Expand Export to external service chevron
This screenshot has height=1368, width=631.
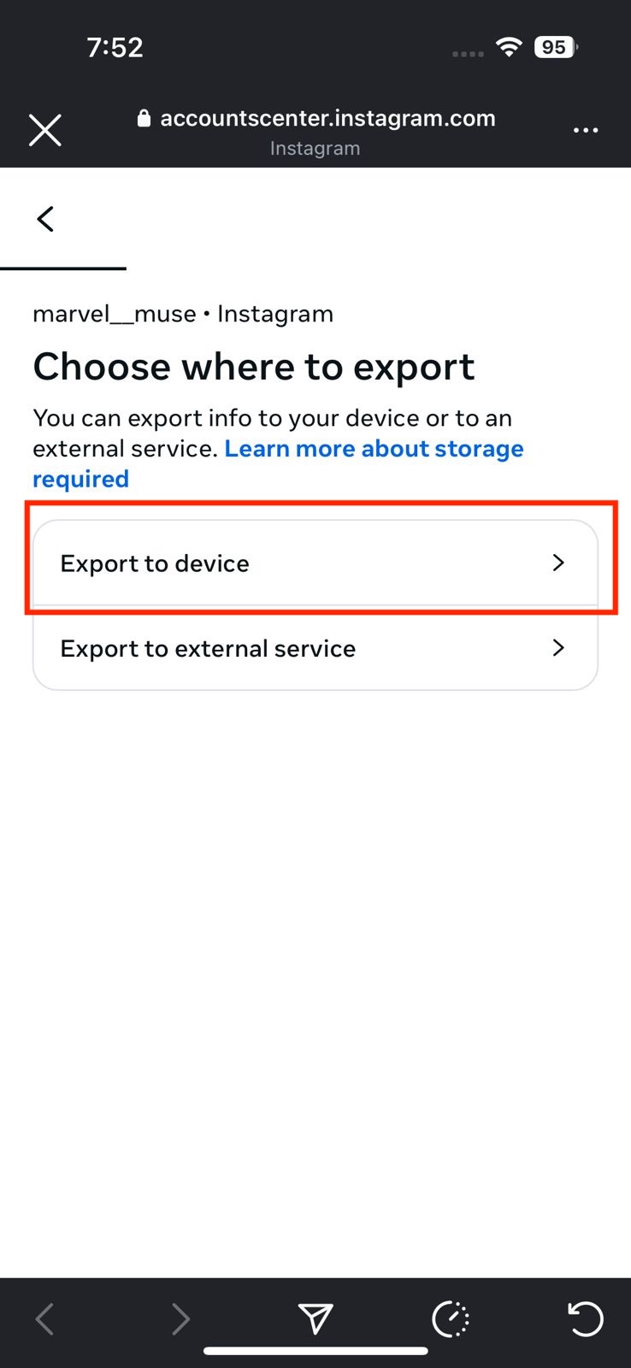tap(558, 648)
